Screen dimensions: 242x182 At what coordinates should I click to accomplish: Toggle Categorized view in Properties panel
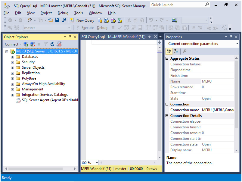pos(169,51)
